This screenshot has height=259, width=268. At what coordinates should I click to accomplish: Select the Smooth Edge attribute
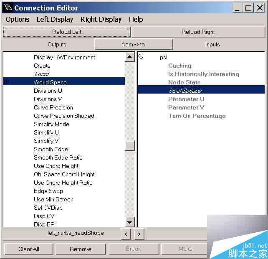click(51, 150)
